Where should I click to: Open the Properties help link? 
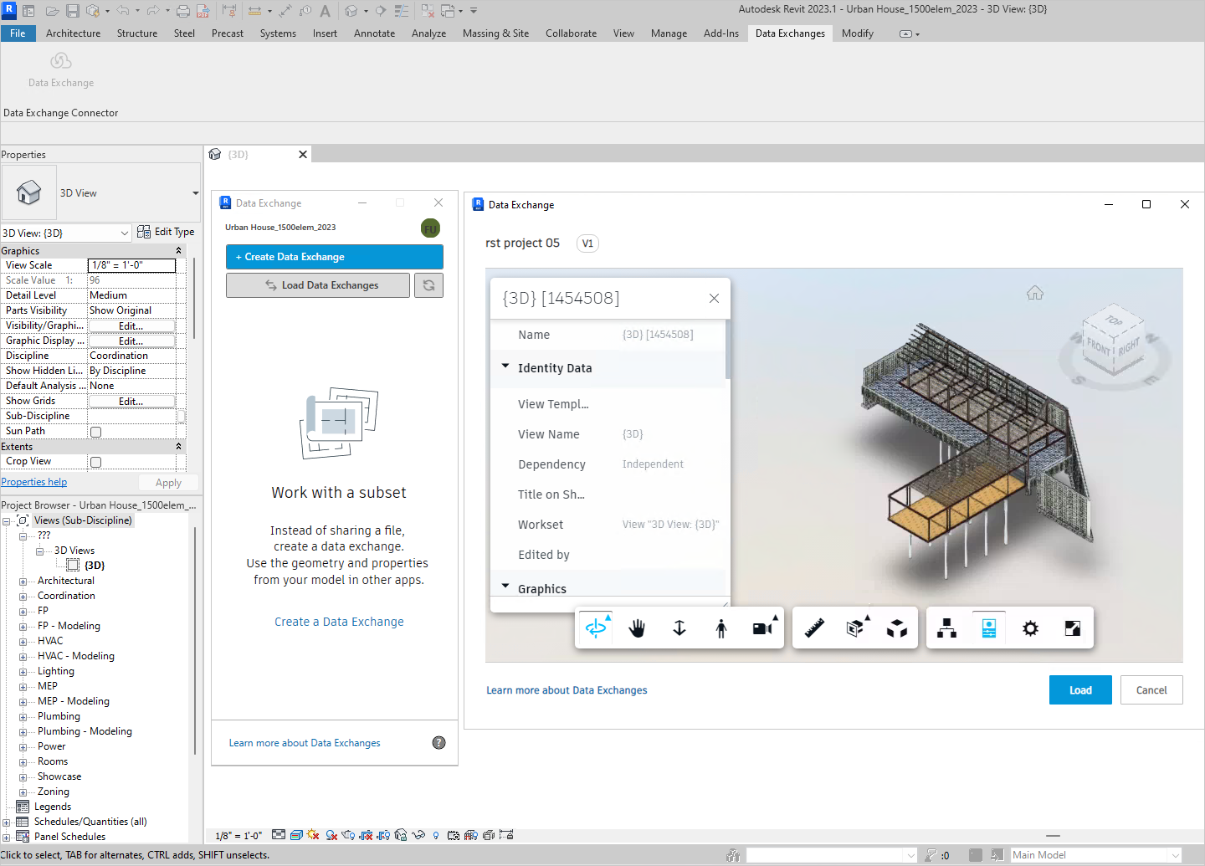tap(34, 482)
